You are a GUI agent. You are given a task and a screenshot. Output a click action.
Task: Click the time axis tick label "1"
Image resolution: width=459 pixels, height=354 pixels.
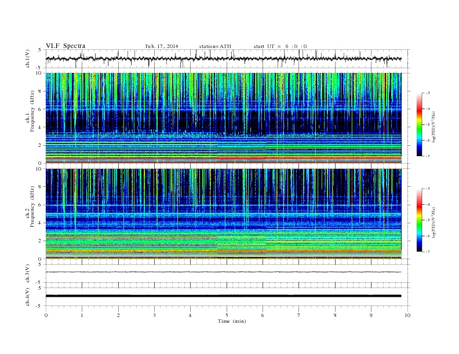[x=82, y=315]
